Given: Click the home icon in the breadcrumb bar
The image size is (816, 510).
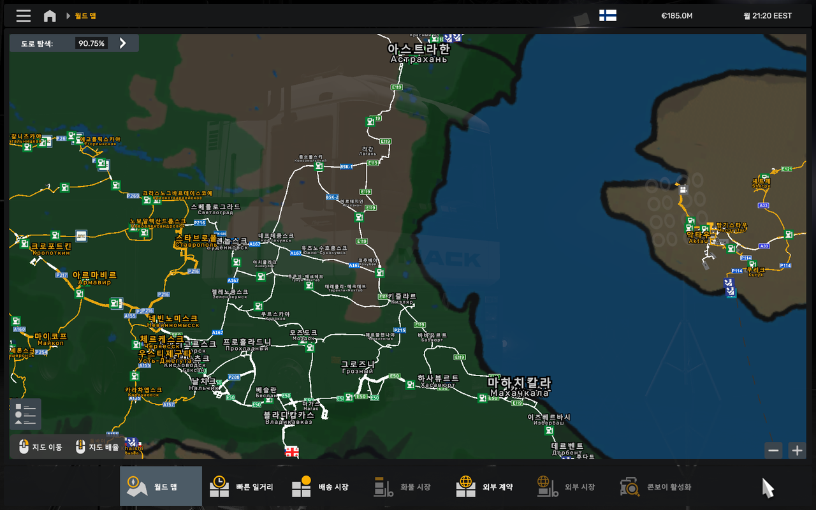Looking at the screenshot, I should pos(50,16).
